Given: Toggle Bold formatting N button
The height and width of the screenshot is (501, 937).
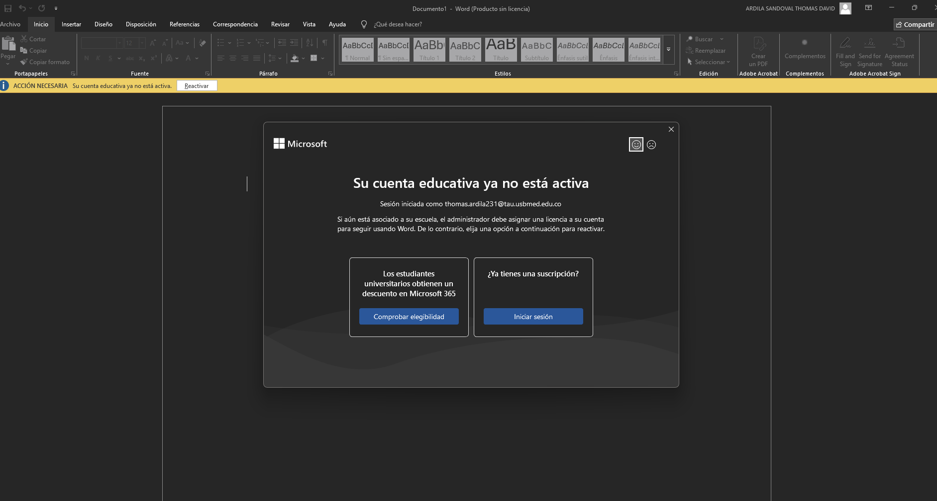Looking at the screenshot, I should [x=87, y=58].
